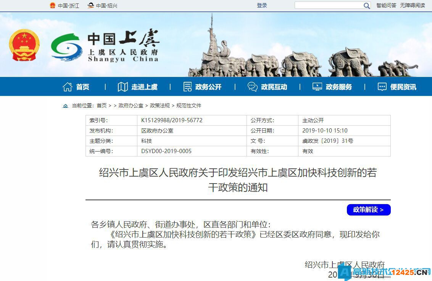Click the small house icon before 当前位置
432x281 pixels.
pos(65,105)
